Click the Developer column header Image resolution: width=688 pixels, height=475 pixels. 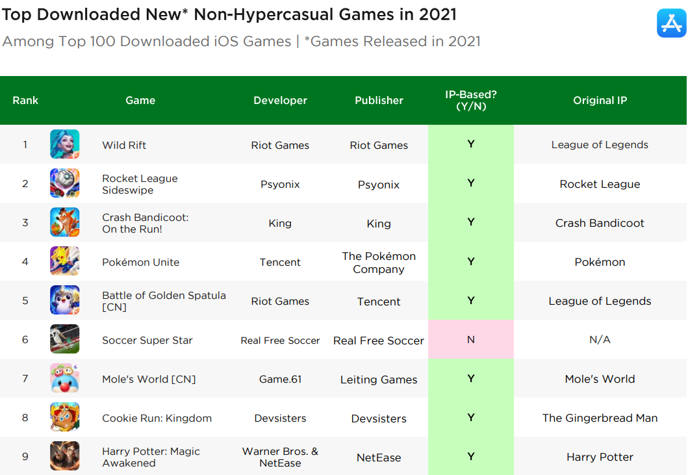[x=280, y=100]
